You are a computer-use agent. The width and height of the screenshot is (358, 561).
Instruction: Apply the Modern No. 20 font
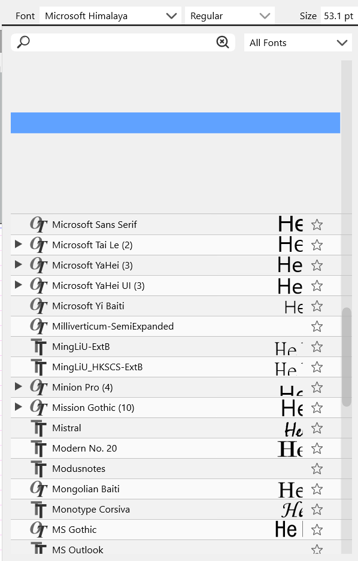[84, 449]
